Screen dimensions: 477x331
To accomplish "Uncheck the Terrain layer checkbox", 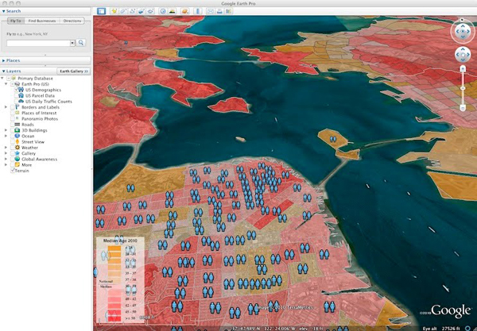I will (x=13, y=171).
